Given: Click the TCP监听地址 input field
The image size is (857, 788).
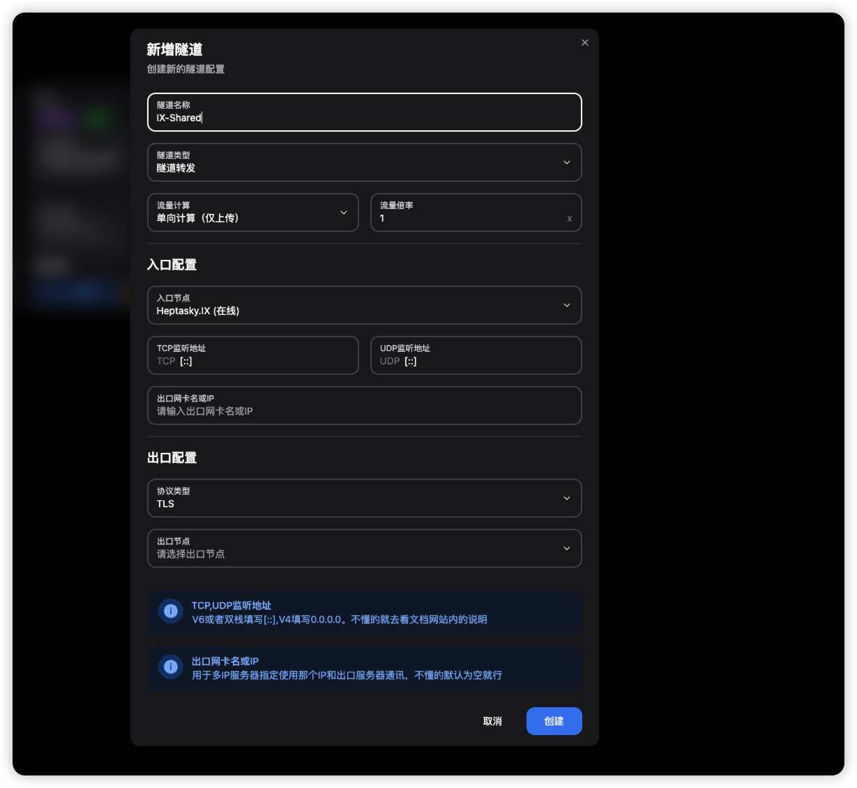Looking at the screenshot, I should coord(265,361).
